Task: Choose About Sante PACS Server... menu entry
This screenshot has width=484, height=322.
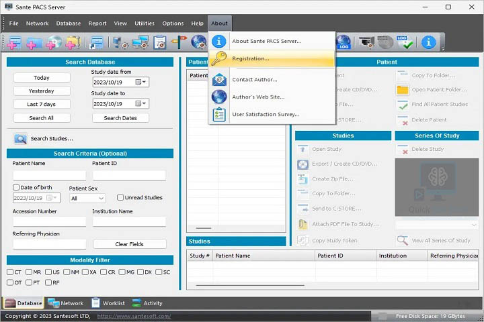Action: [x=272, y=42]
